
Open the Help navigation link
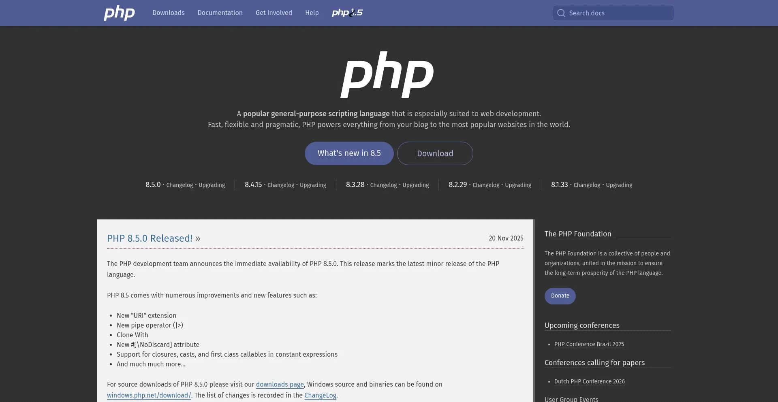tap(312, 13)
